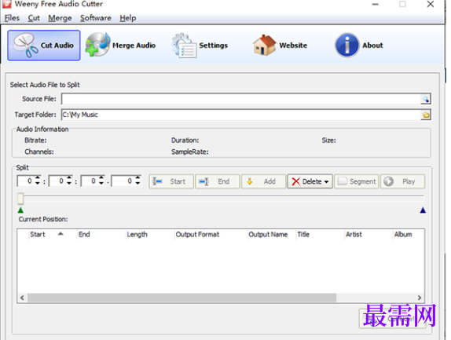Click the position slider thumb
The image size is (451, 340).
(x=20, y=199)
